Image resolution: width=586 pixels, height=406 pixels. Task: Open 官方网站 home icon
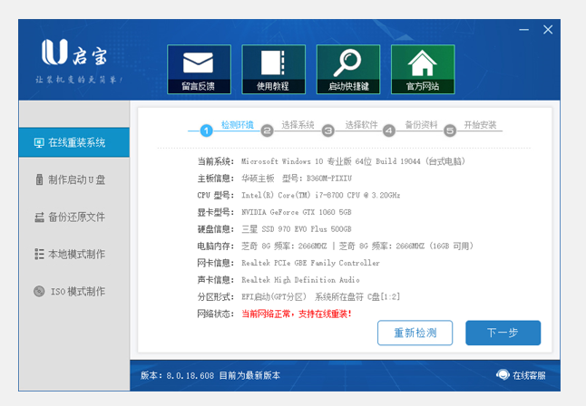(423, 63)
